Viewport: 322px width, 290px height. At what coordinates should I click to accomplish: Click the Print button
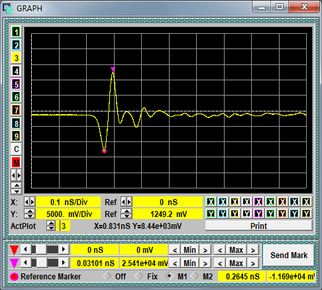click(259, 226)
